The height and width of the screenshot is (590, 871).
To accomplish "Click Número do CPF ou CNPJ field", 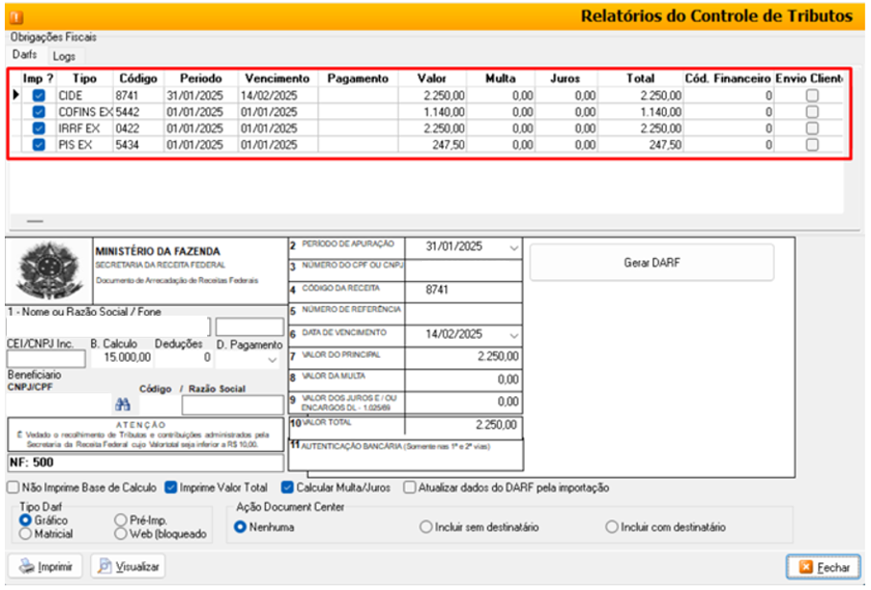I will [464, 271].
